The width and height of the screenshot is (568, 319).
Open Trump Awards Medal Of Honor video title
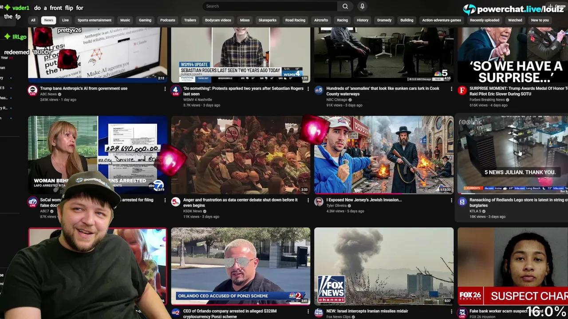coord(518,91)
